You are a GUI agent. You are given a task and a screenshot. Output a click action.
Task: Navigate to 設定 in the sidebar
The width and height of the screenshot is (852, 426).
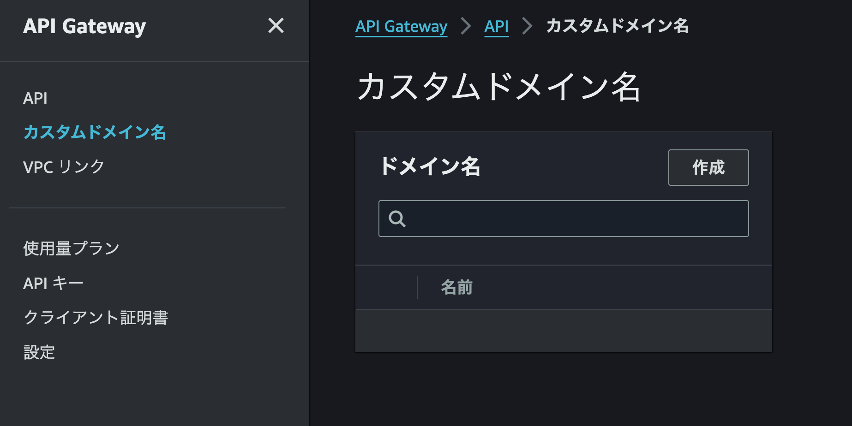(39, 353)
